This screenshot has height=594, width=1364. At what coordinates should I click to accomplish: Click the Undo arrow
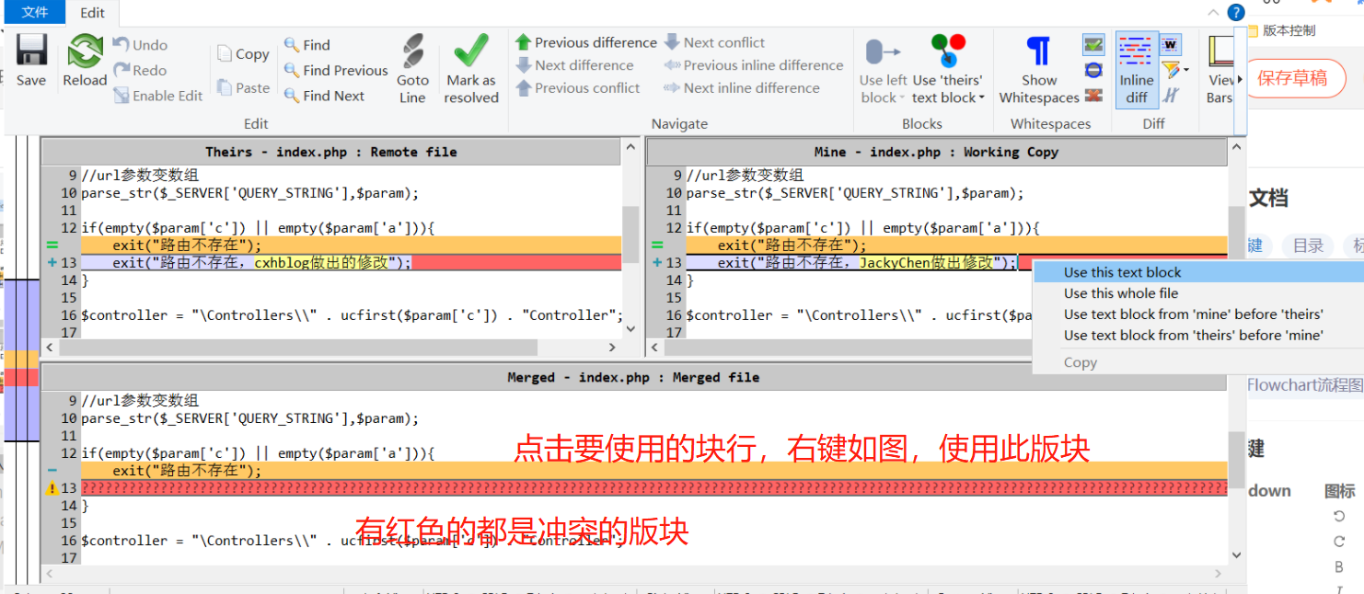(x=121, y=44)
